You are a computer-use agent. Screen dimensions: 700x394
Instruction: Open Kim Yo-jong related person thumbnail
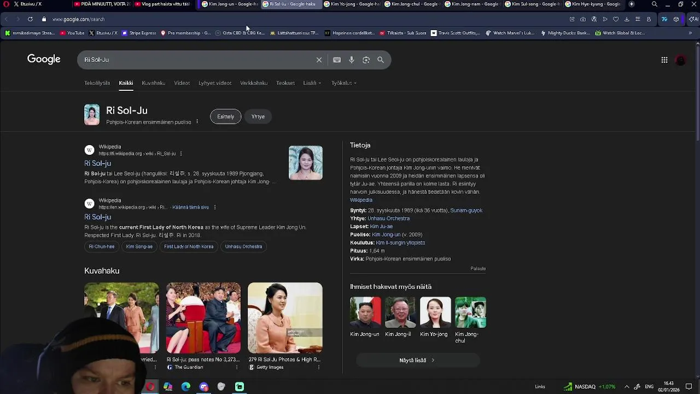(x=435, y=312)
